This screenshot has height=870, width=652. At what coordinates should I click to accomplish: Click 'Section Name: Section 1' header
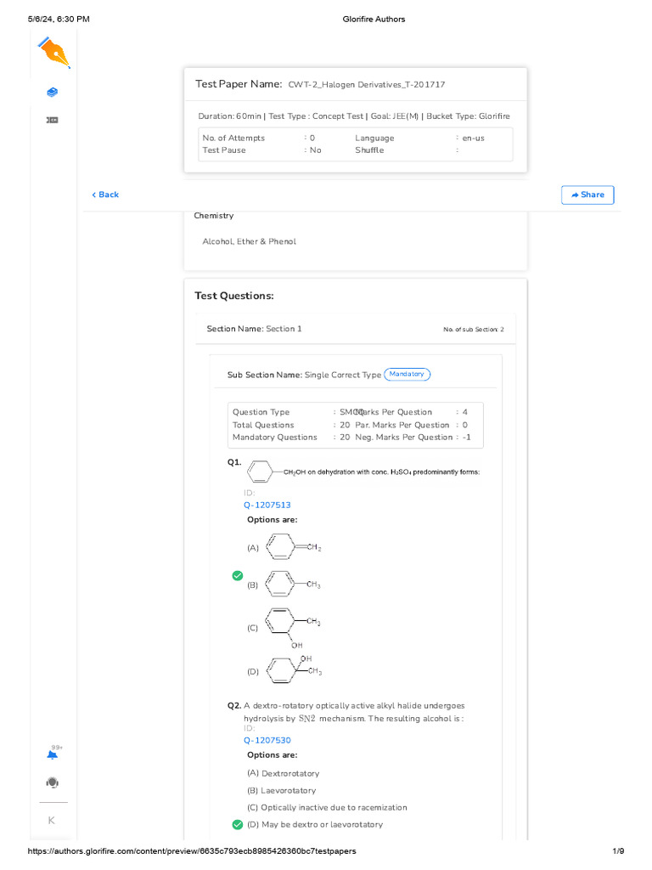click(x=254, y=329)
